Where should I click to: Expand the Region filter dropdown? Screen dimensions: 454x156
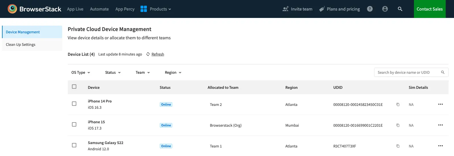173,73
